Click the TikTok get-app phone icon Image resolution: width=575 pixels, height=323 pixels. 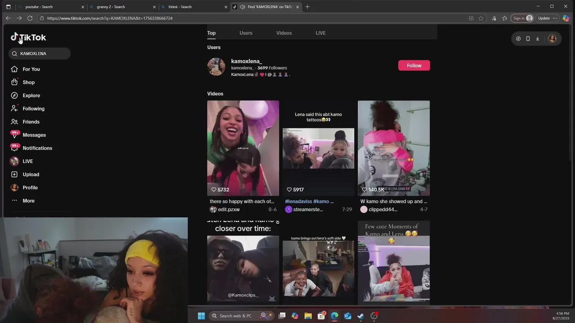[x=528, y=39]
